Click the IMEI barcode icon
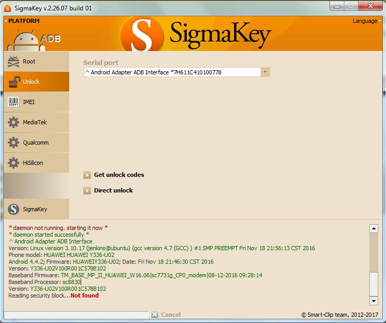The height and width of the screenshot is (323, 386). [14, 102]
